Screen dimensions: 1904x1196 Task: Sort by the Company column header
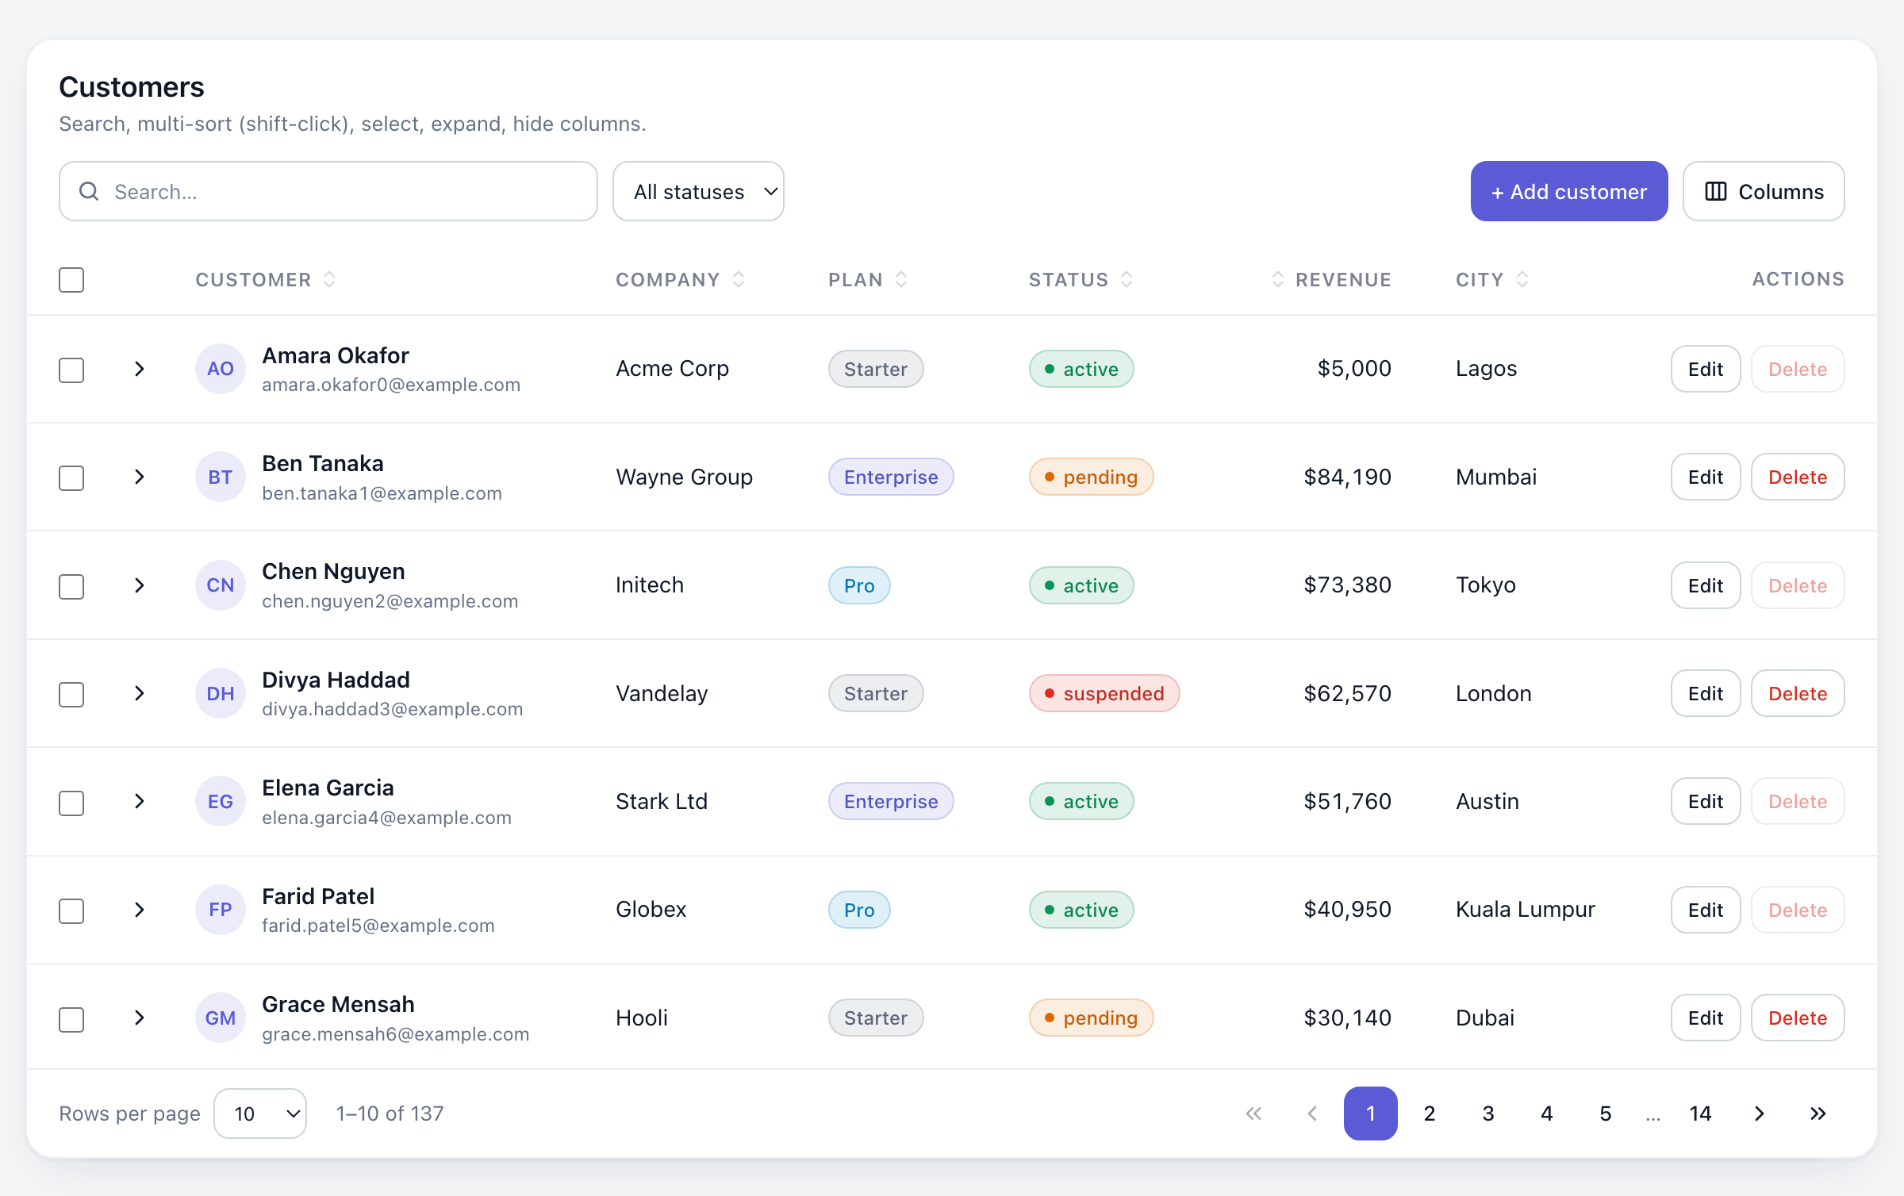(680, 279)
